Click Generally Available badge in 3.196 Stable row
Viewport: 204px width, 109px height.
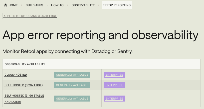pyautogui.click(x=72, y=99)
